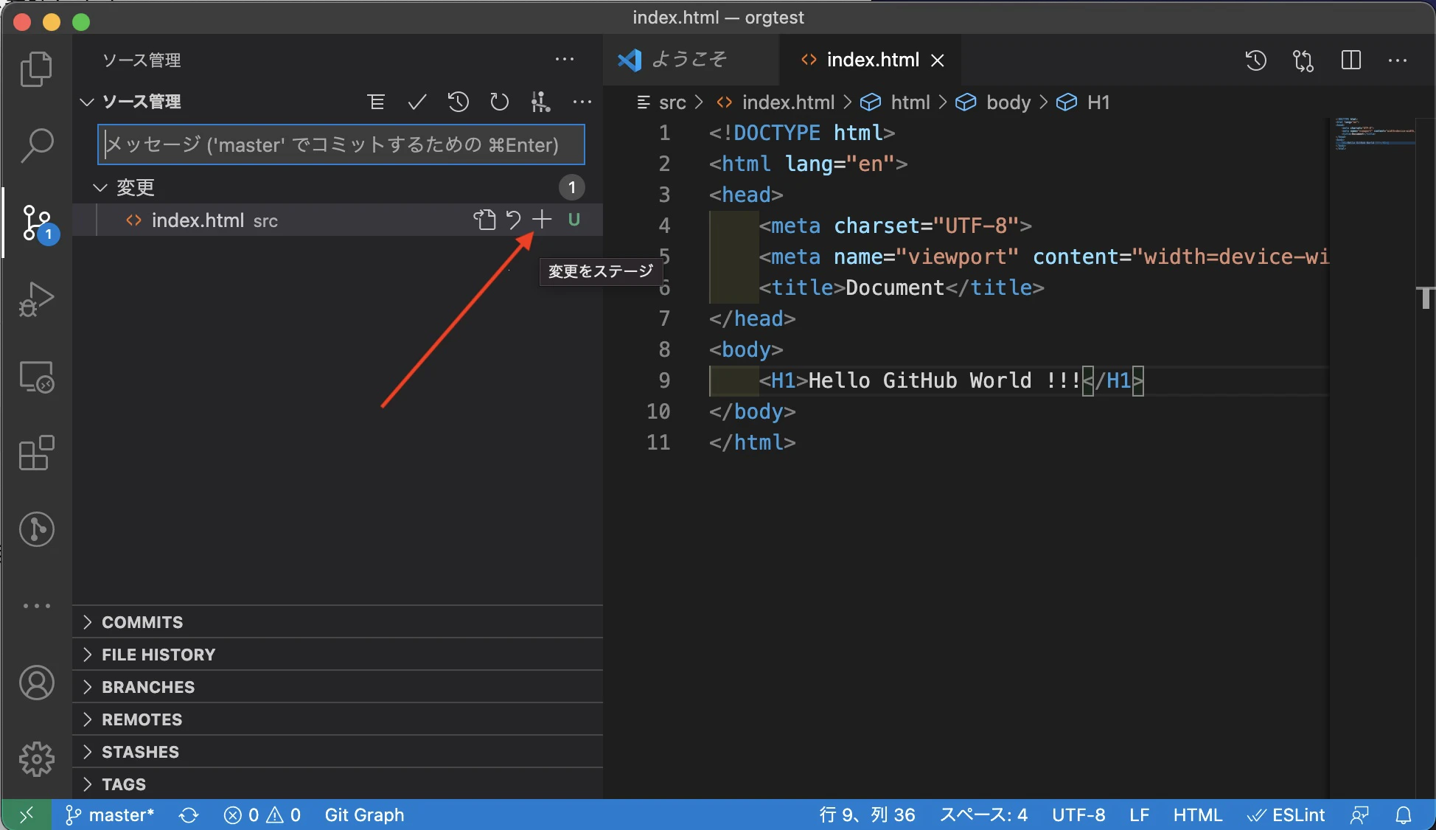Open the Explorer view in activity bar
1436x830 pixels.
pyautogui.click(x=36, y=69)
